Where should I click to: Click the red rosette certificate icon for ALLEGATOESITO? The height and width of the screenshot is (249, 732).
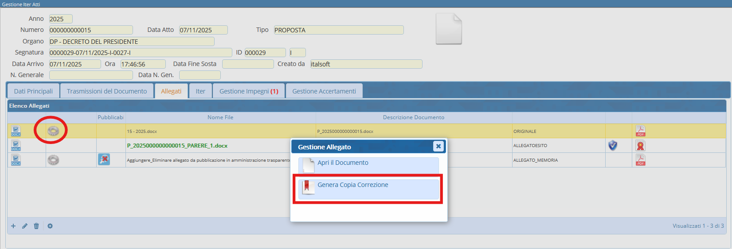point(640,146)
